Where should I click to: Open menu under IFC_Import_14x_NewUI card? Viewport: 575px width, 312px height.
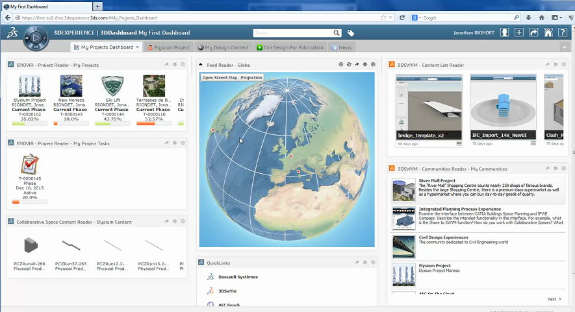pos(533,143)
